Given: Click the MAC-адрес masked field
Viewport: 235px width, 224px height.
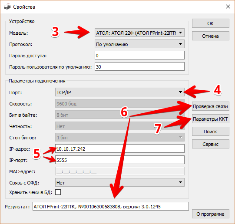Looking at the screenshot, I should tap(120, 171).
